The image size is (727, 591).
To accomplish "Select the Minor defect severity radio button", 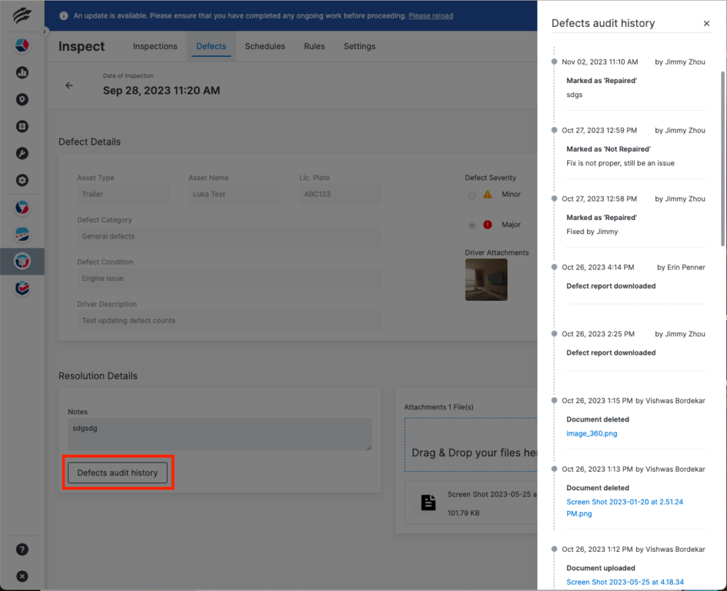I will [x=471, y=194].
